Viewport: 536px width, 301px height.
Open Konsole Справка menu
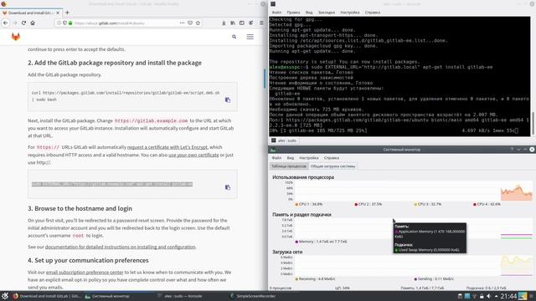click(372, 13)
